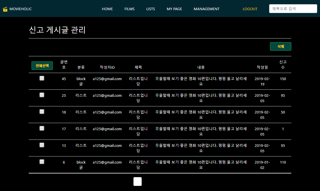Check the box for post number 17
Screen dimensions: 320x191
click(x=42, y=128)
